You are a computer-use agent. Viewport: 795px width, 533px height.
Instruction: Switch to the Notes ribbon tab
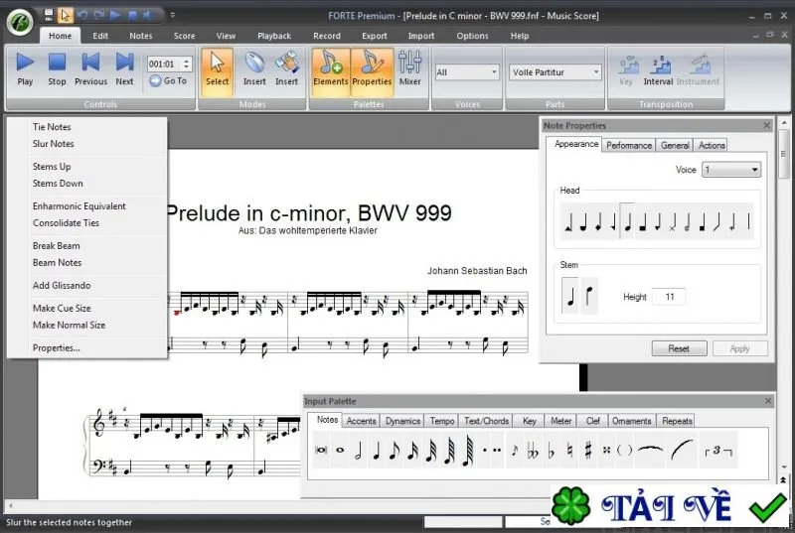140,36
